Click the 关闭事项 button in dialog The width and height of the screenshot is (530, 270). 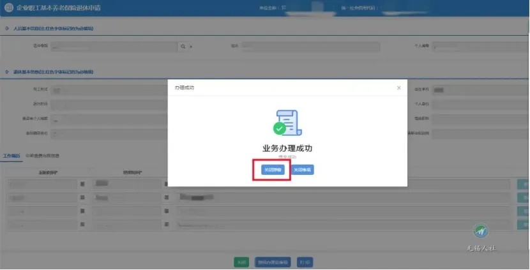pos(303,170)
